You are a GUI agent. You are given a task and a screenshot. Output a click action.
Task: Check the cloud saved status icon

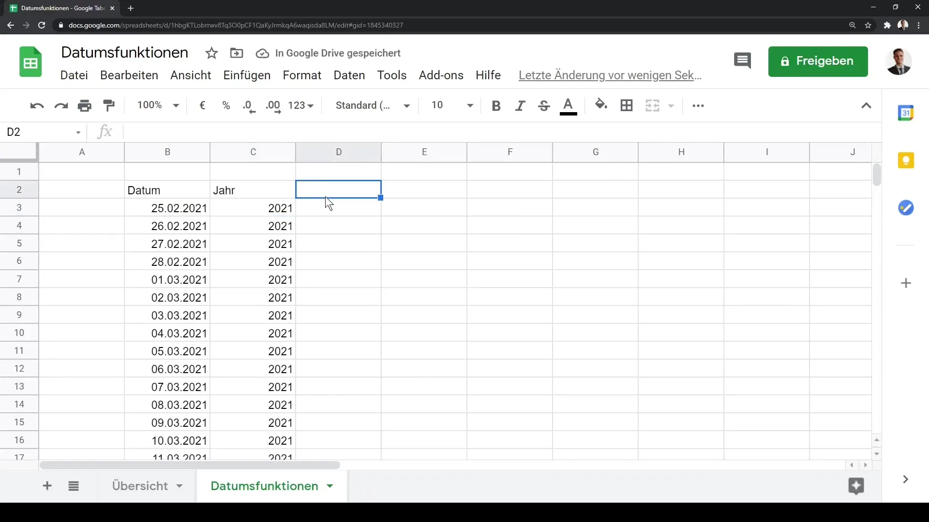(x=262, y=53)
